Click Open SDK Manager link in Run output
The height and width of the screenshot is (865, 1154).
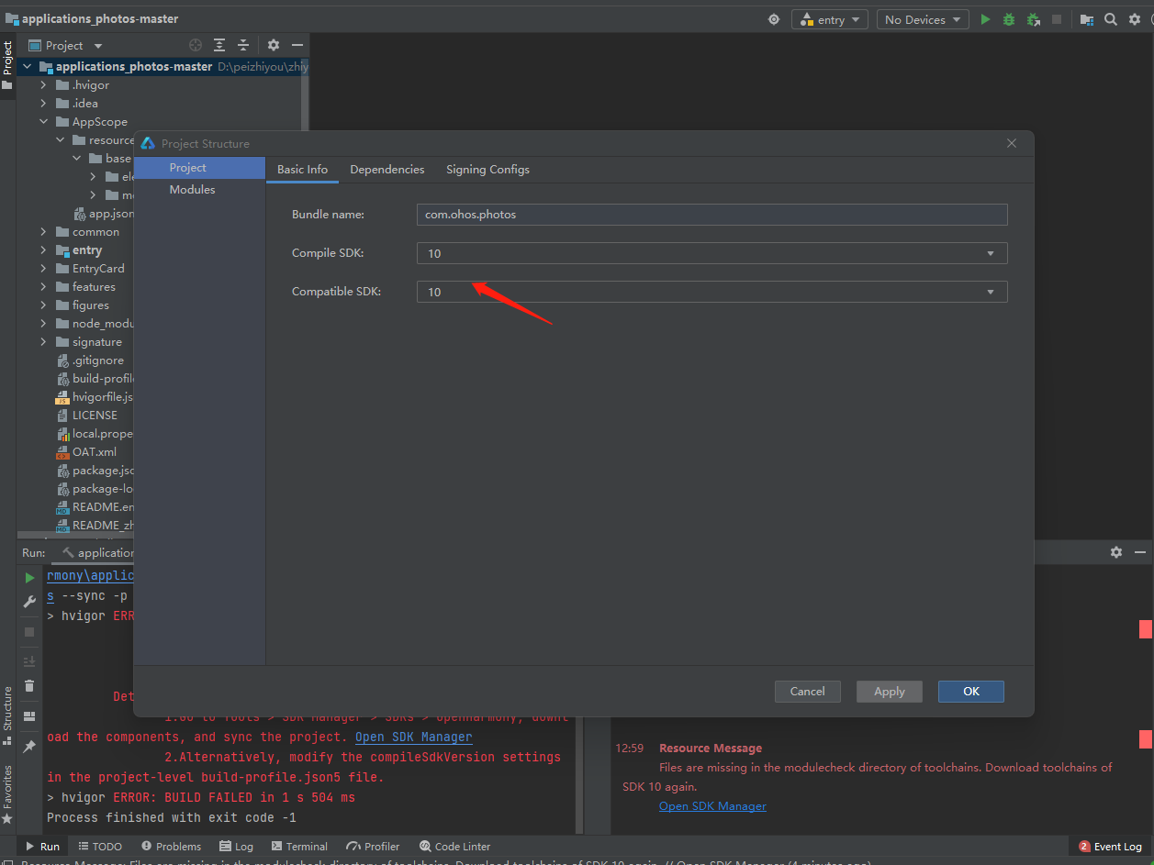click(x=414, y=737)
